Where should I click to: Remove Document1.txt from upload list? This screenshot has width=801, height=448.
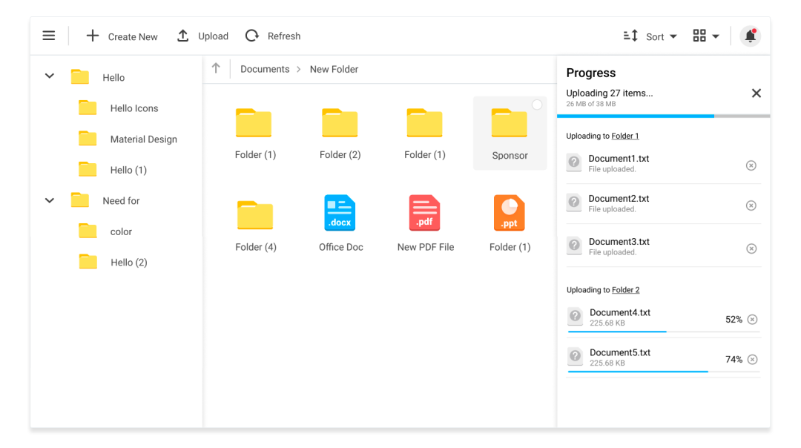[751, 165]
